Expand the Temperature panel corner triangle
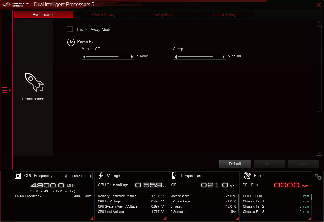The image size is (324, 222). coord(237,218)
